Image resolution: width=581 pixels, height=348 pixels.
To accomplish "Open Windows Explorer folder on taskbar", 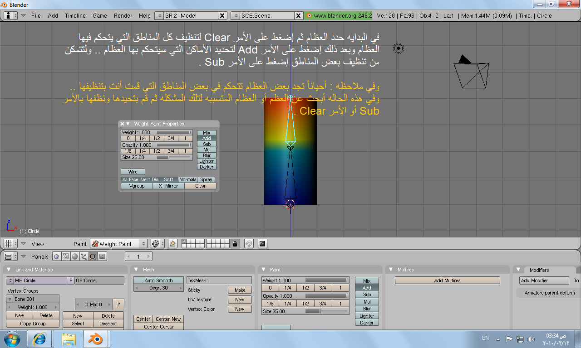I will coord(69,338).
